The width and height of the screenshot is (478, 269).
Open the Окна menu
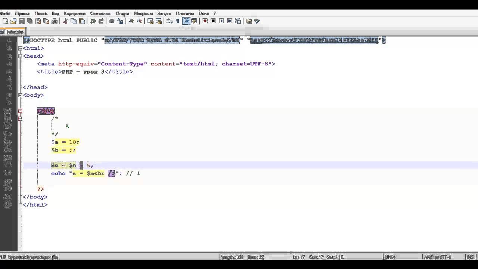(204, 13)
